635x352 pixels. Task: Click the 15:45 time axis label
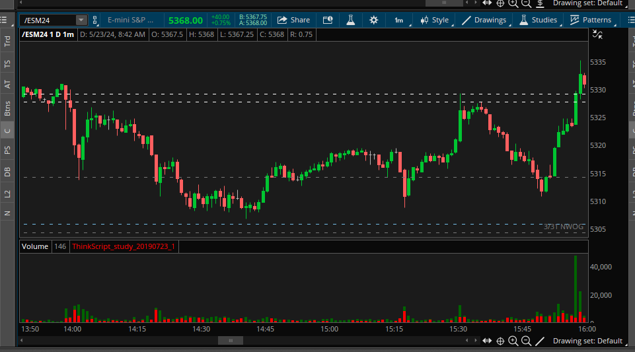click(x=523, y=329)
